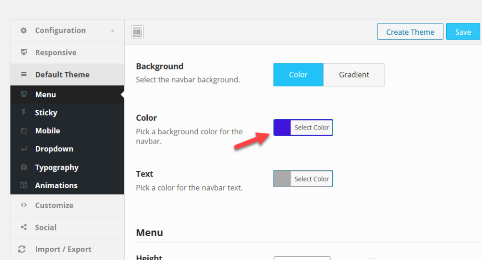Open Import / Export section
Image resolution: width=482 pixels, height=260 pixels.
click(67, 249)
